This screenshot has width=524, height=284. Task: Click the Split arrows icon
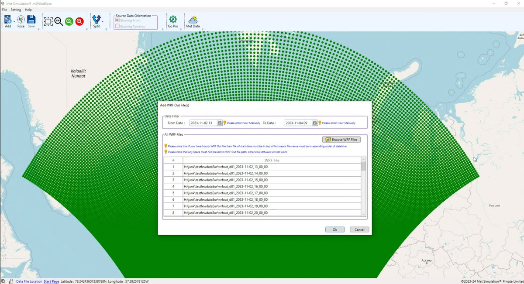[96, 20]
